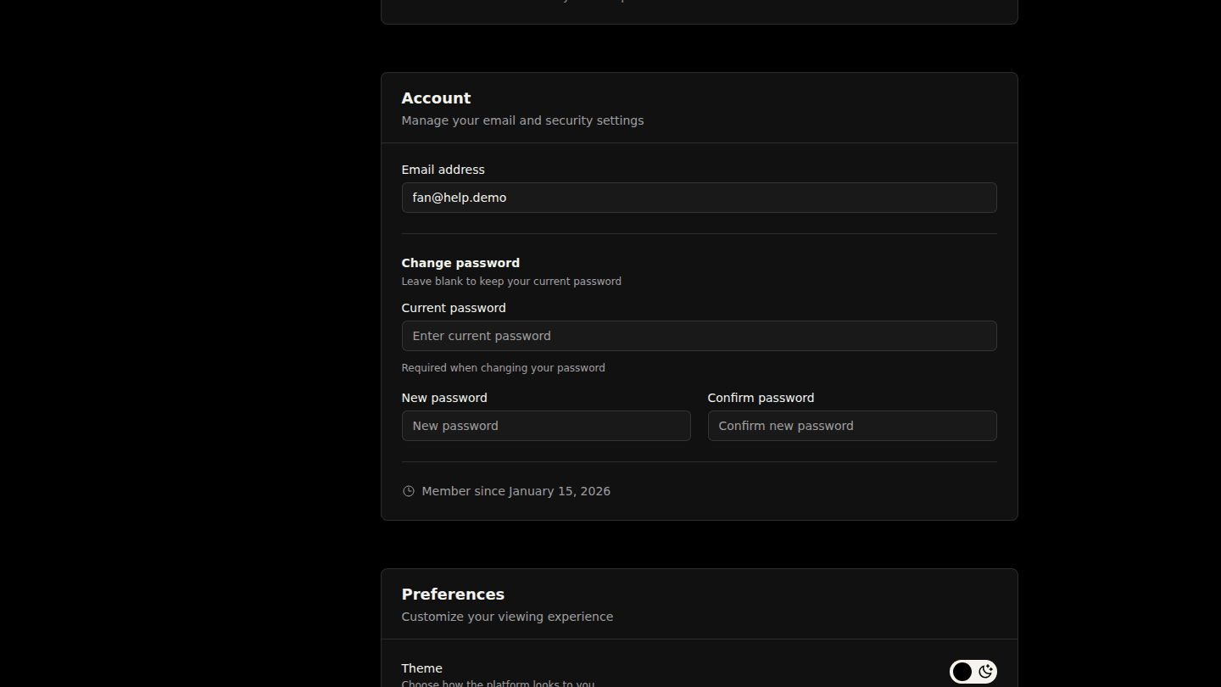The width and height of the screenshot is (1221, 687).
Task: Click 'Leave blank to keep your current password'
Action: tap(511, 282)
